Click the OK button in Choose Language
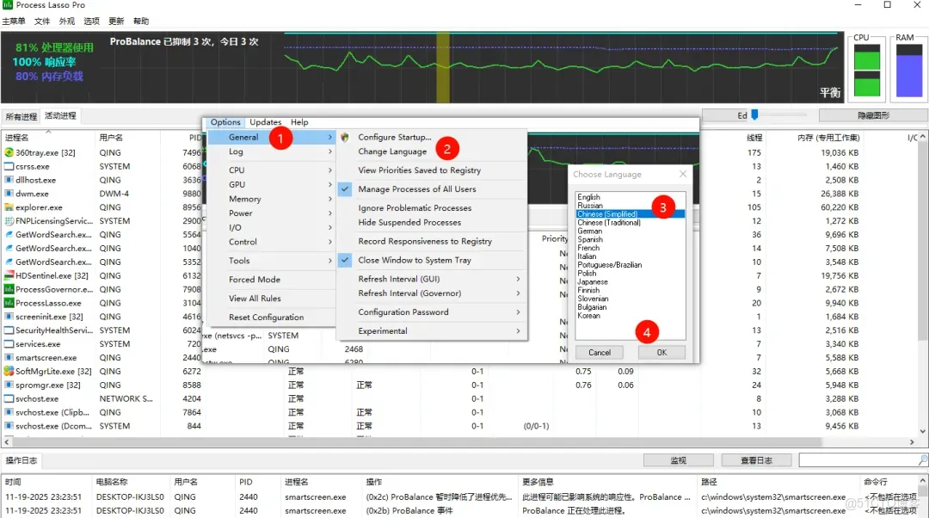 coord(661,352)
